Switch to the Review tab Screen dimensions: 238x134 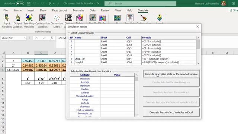click(105, 10)
